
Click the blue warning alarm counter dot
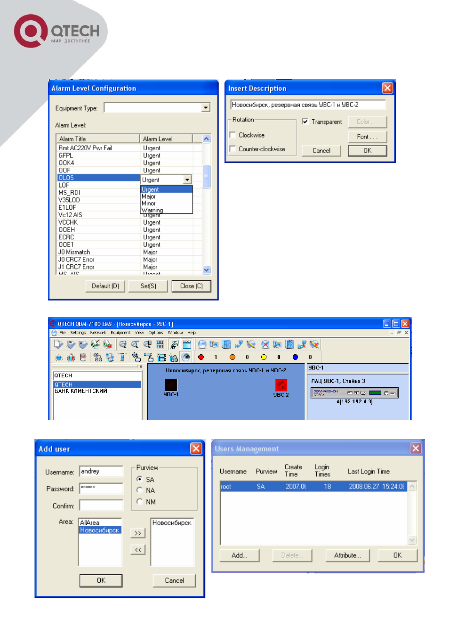(x=295, y=357)
